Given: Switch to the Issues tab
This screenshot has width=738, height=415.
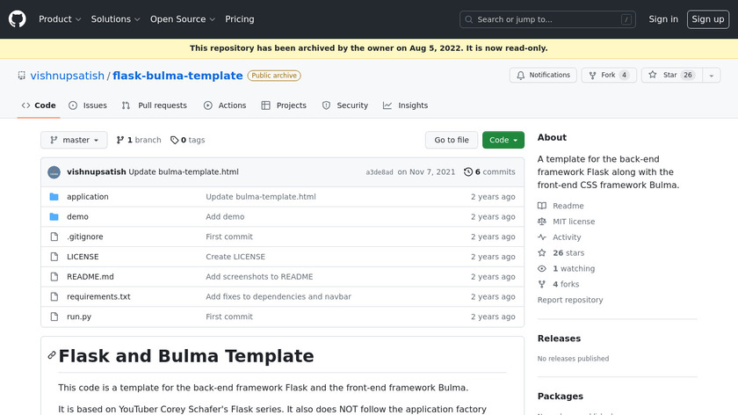Looking at the screenshot, I should click(x=88, y=106).
